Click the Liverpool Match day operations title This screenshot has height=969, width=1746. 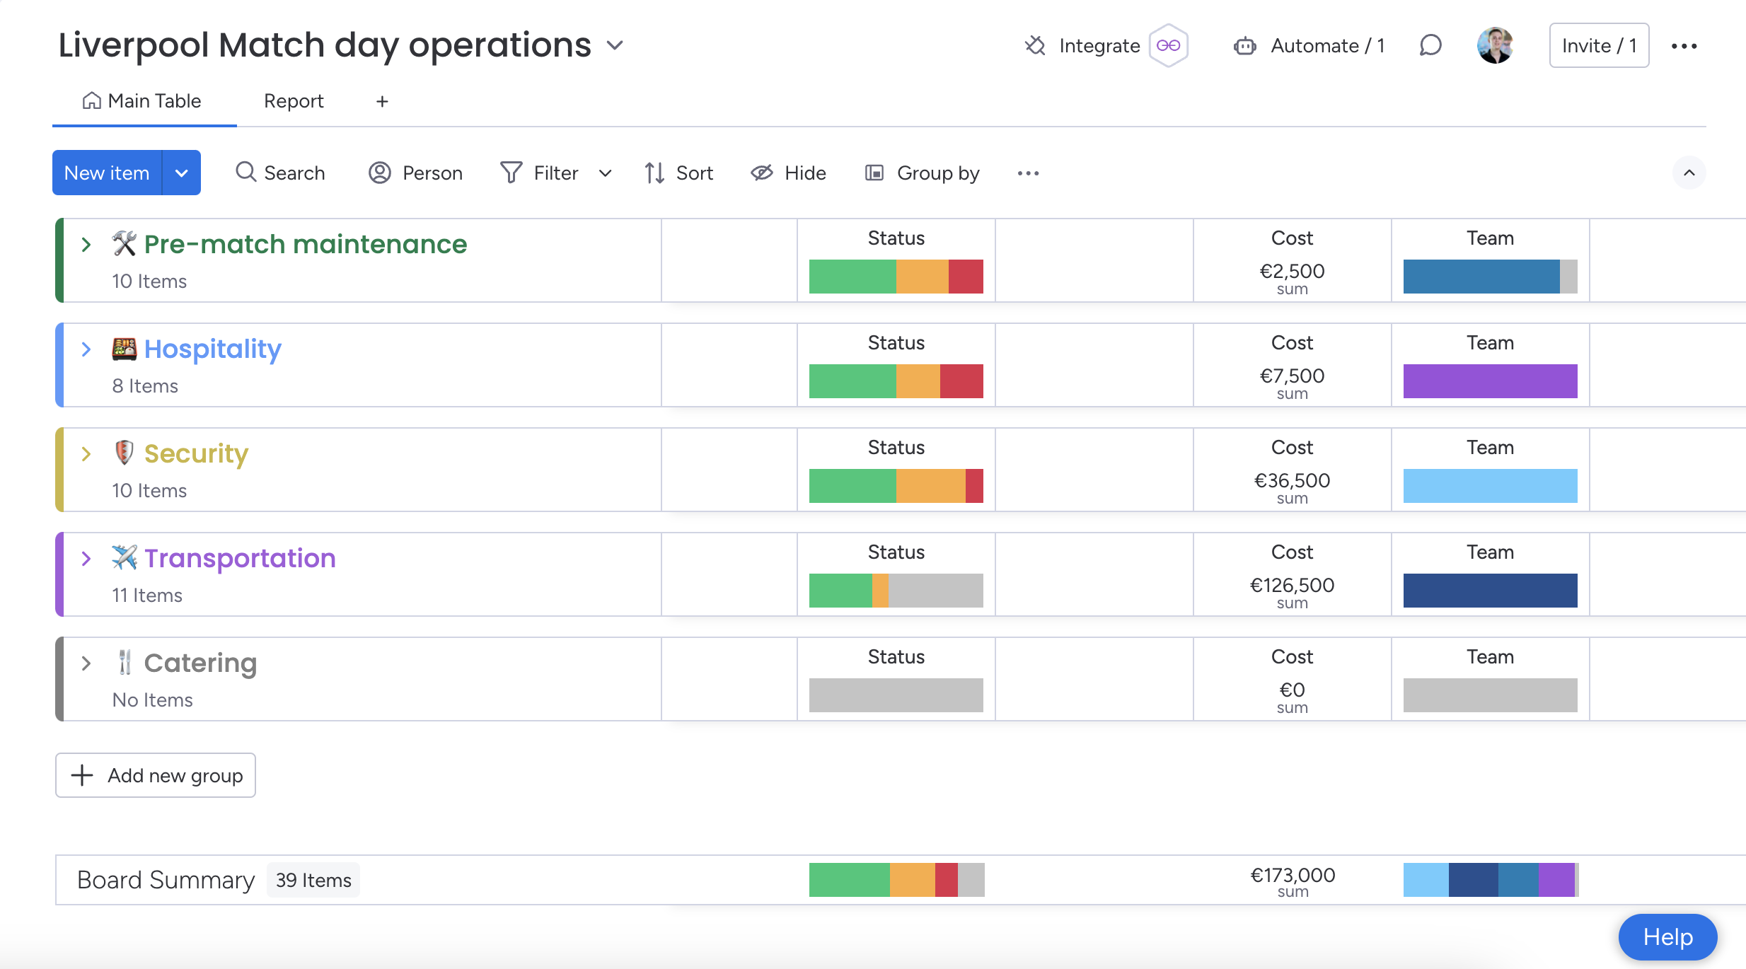coord(325,45)
